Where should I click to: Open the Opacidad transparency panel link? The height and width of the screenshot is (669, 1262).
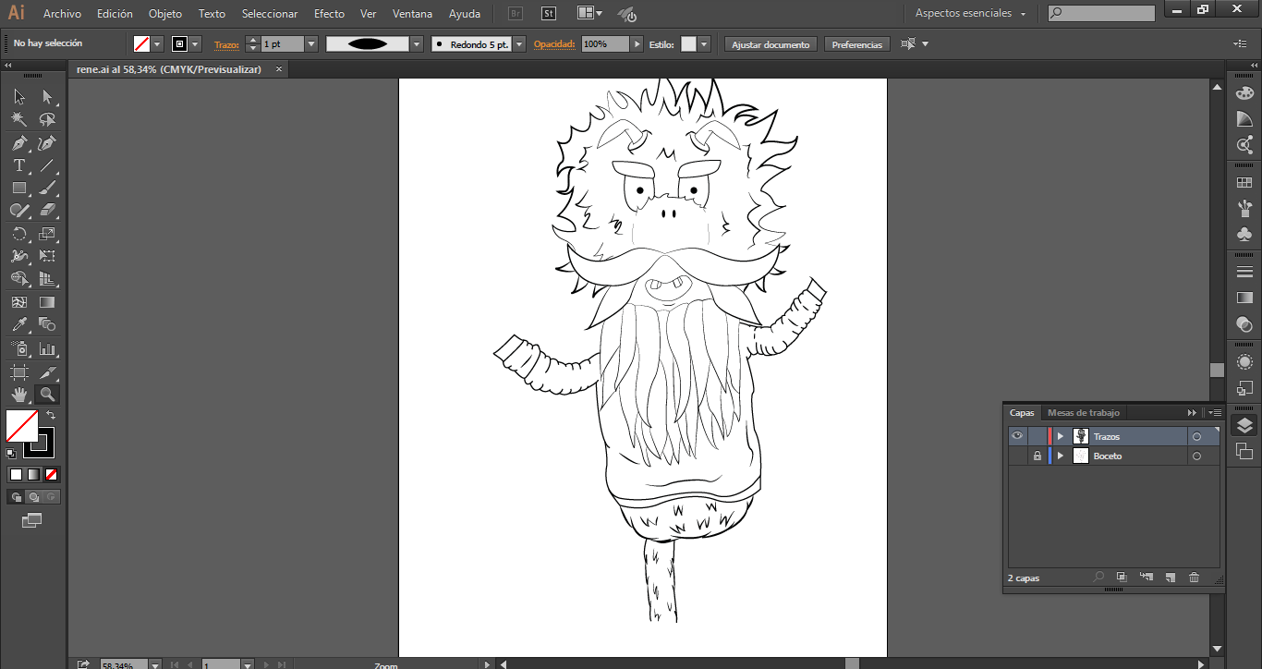(x=554, y=44)
